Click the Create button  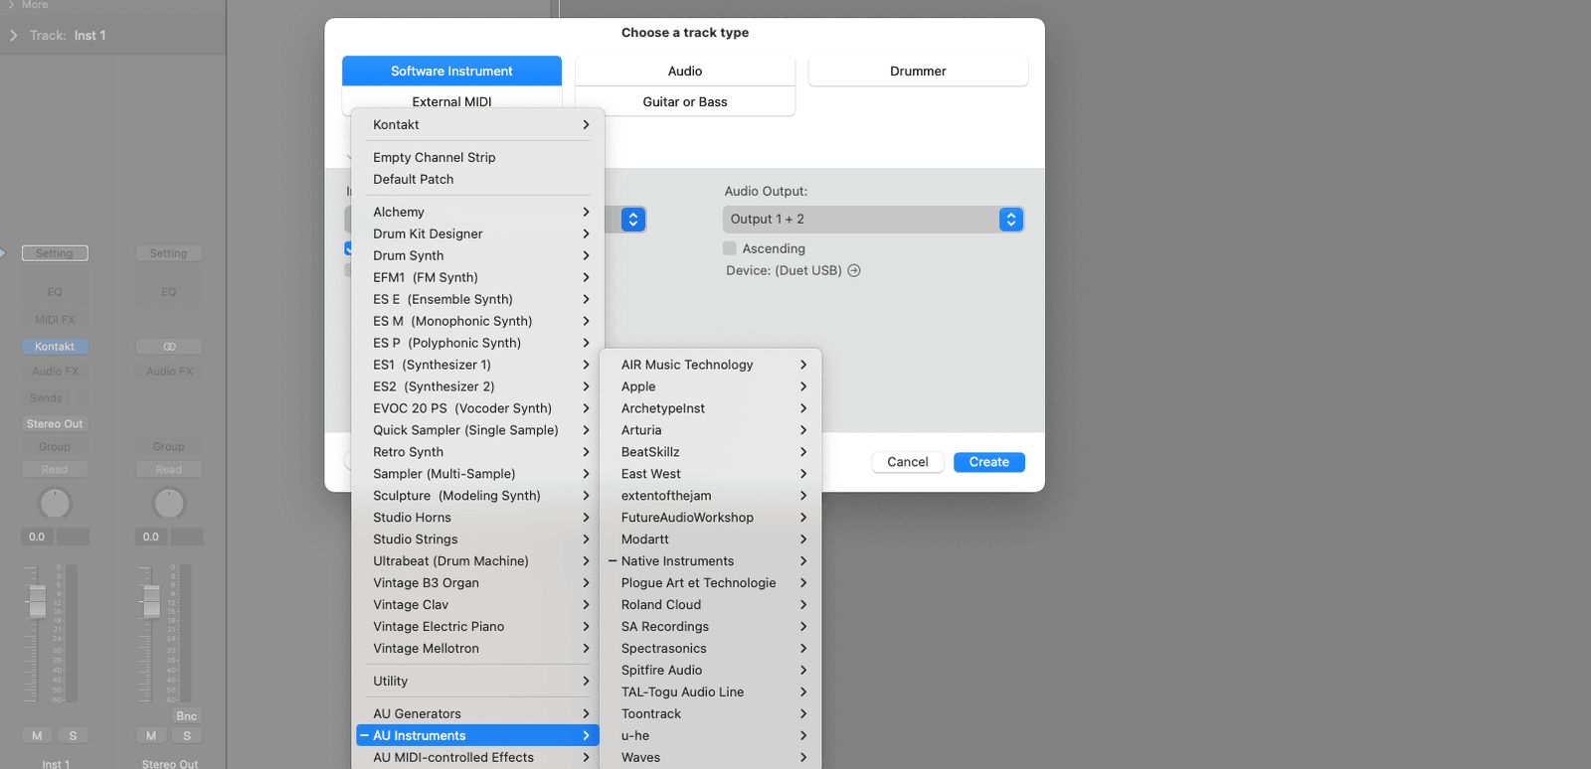[x=989, y=462]
